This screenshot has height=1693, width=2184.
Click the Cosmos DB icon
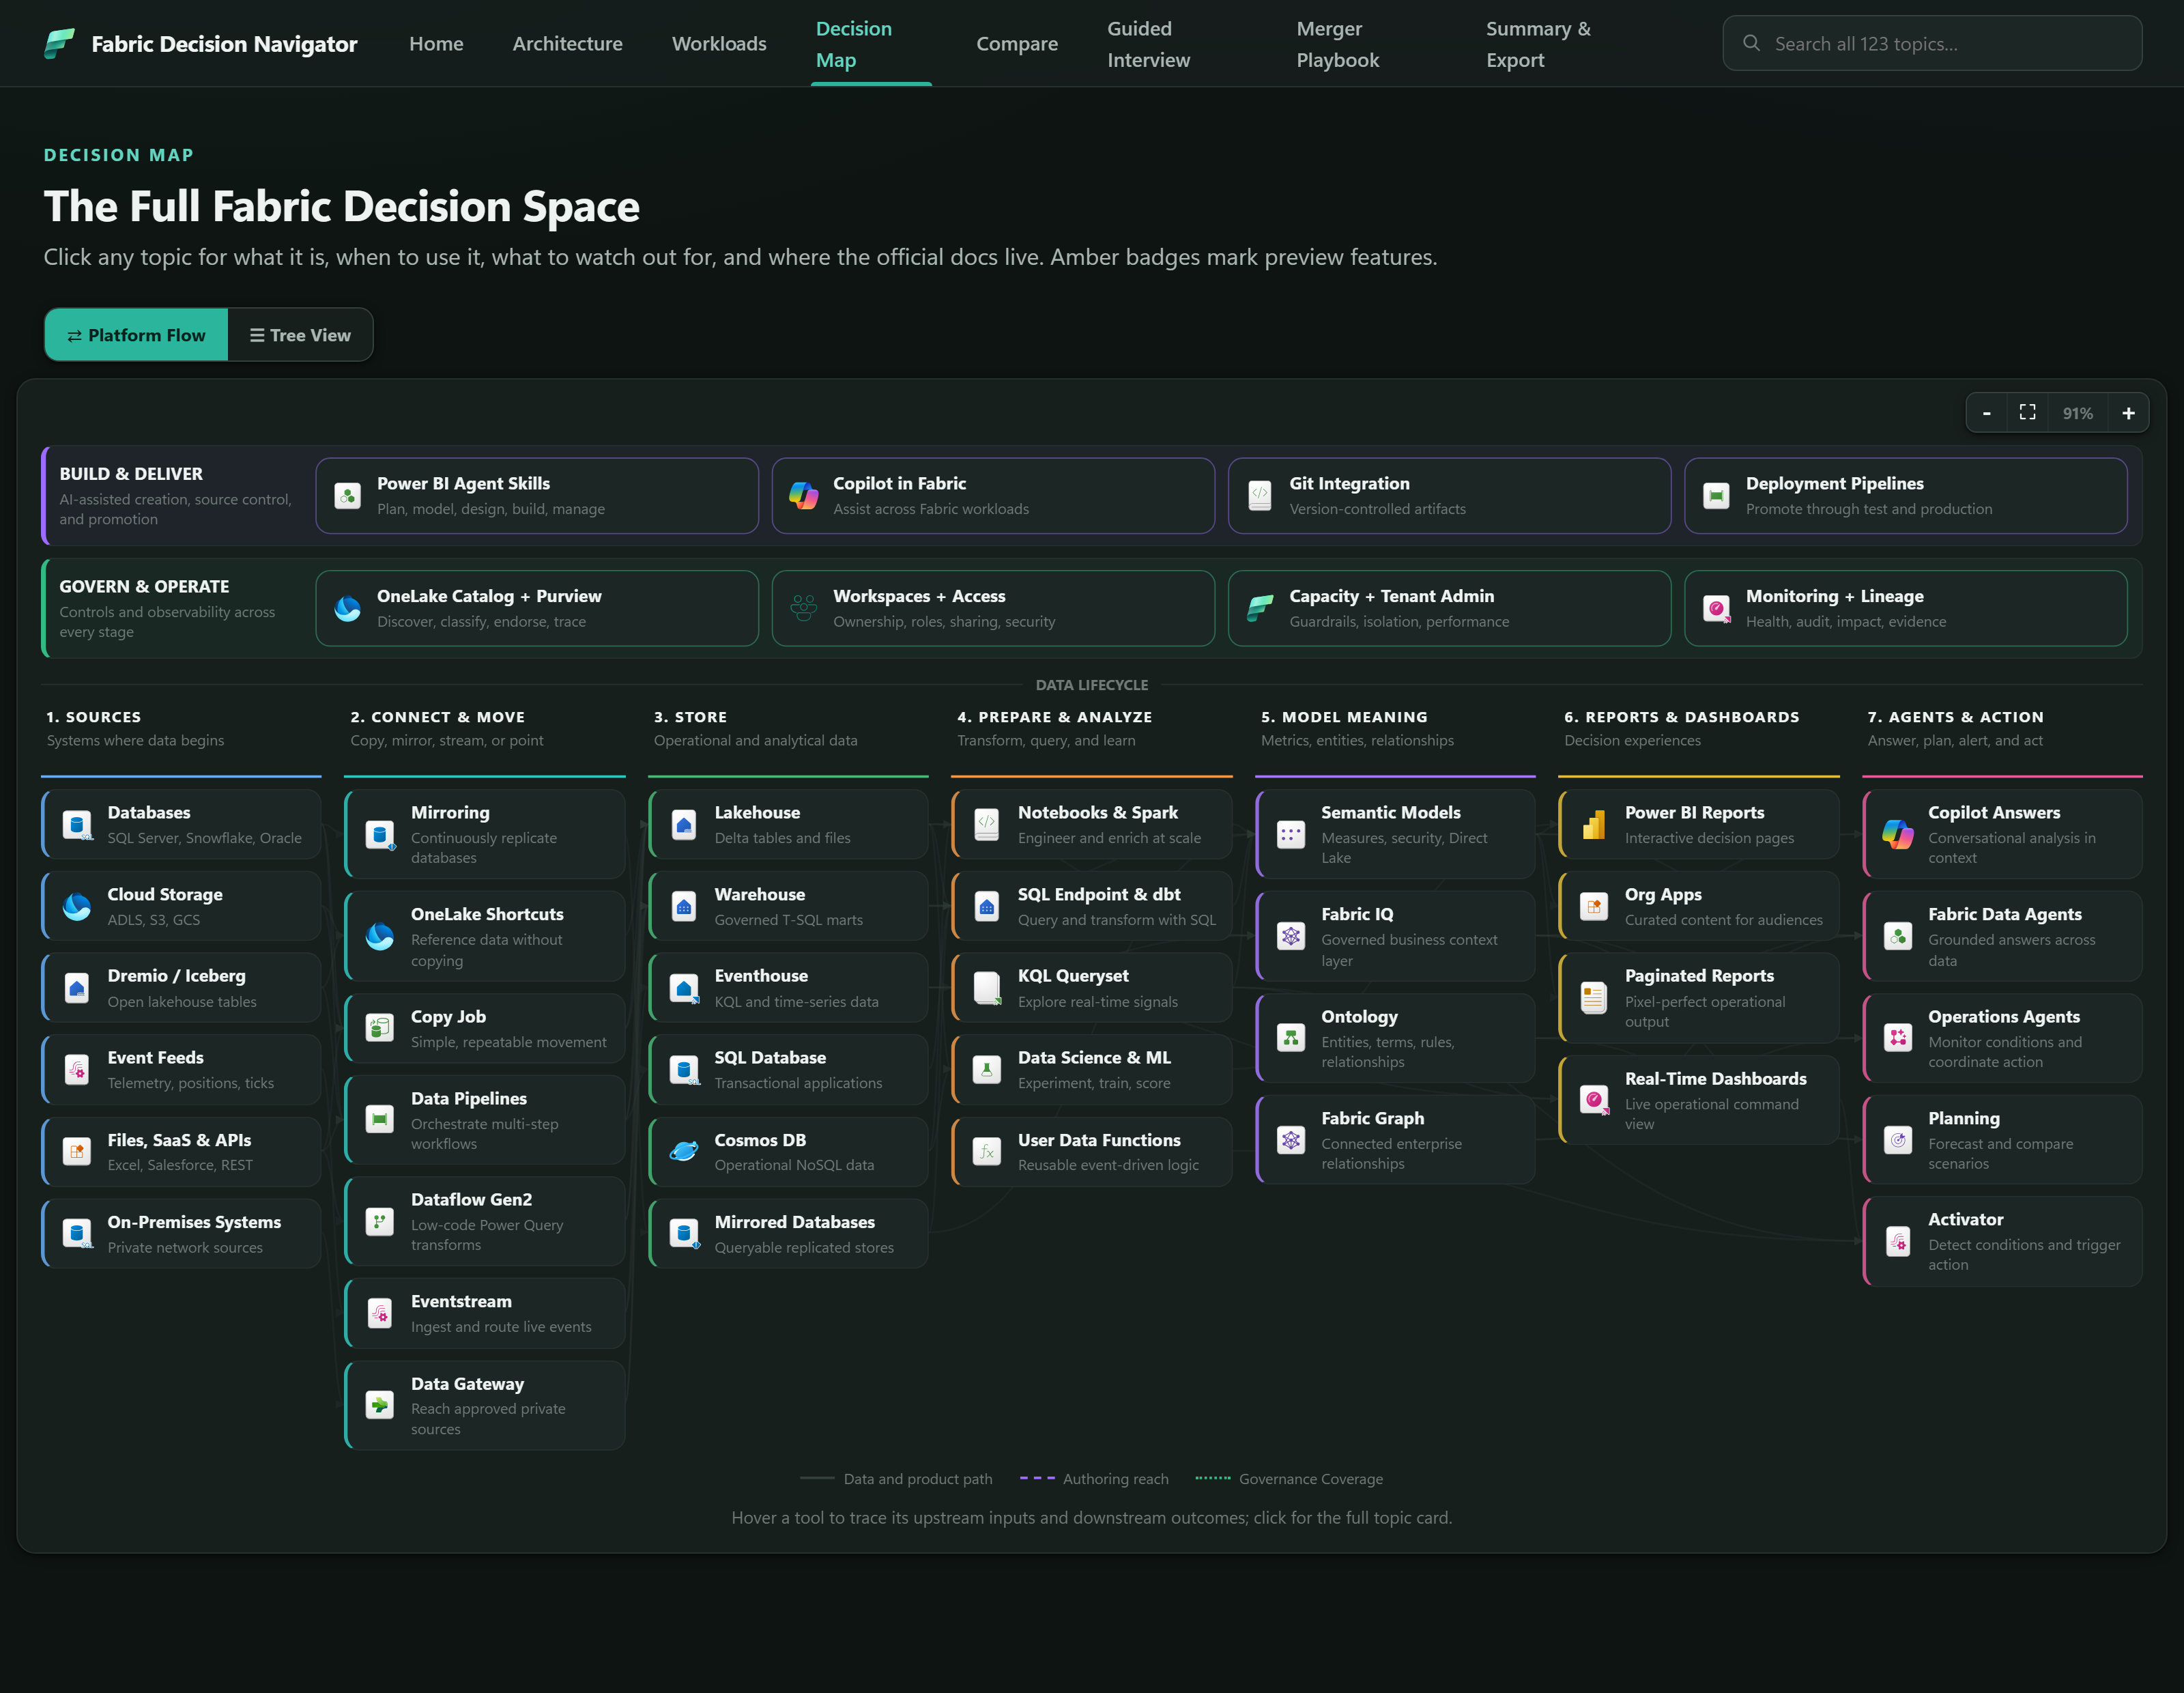(684, 1152)
